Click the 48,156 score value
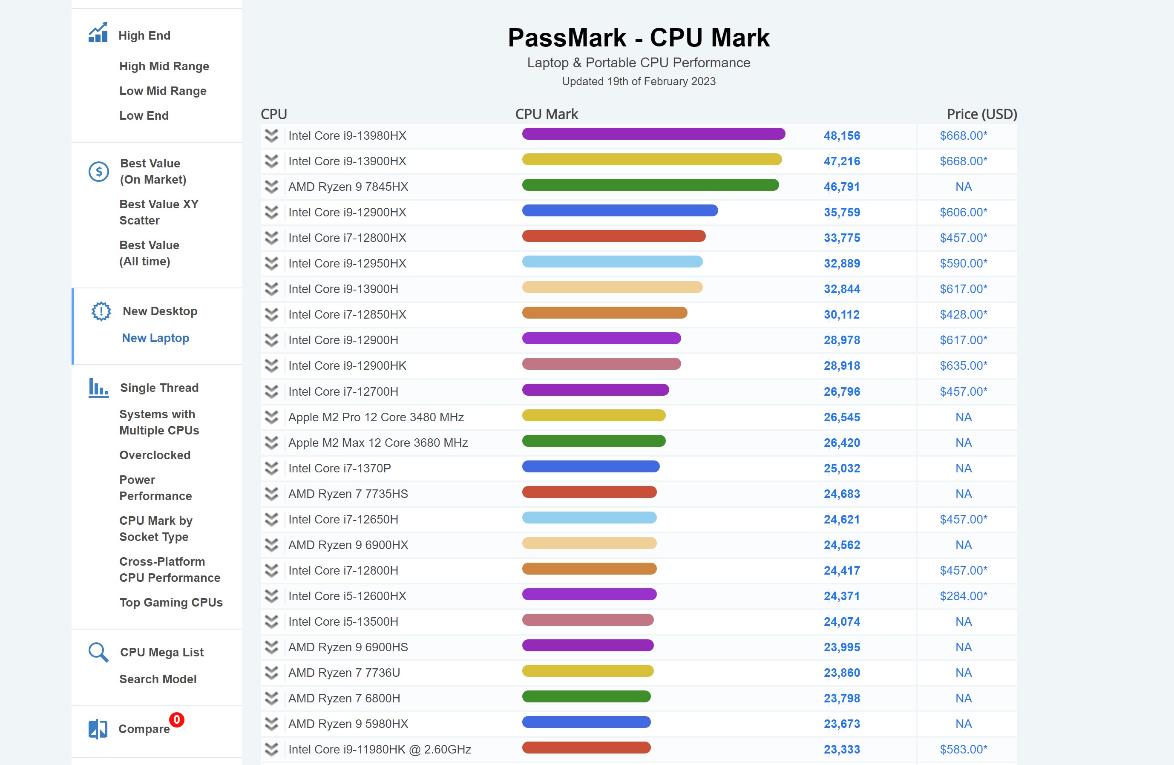 842,135
